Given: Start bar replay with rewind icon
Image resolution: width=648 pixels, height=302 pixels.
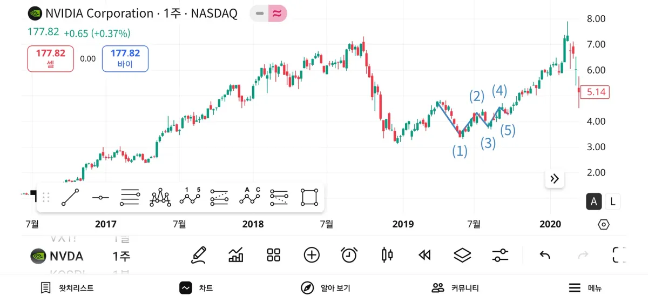Looking at the screenshot, I should pos(425,255).
